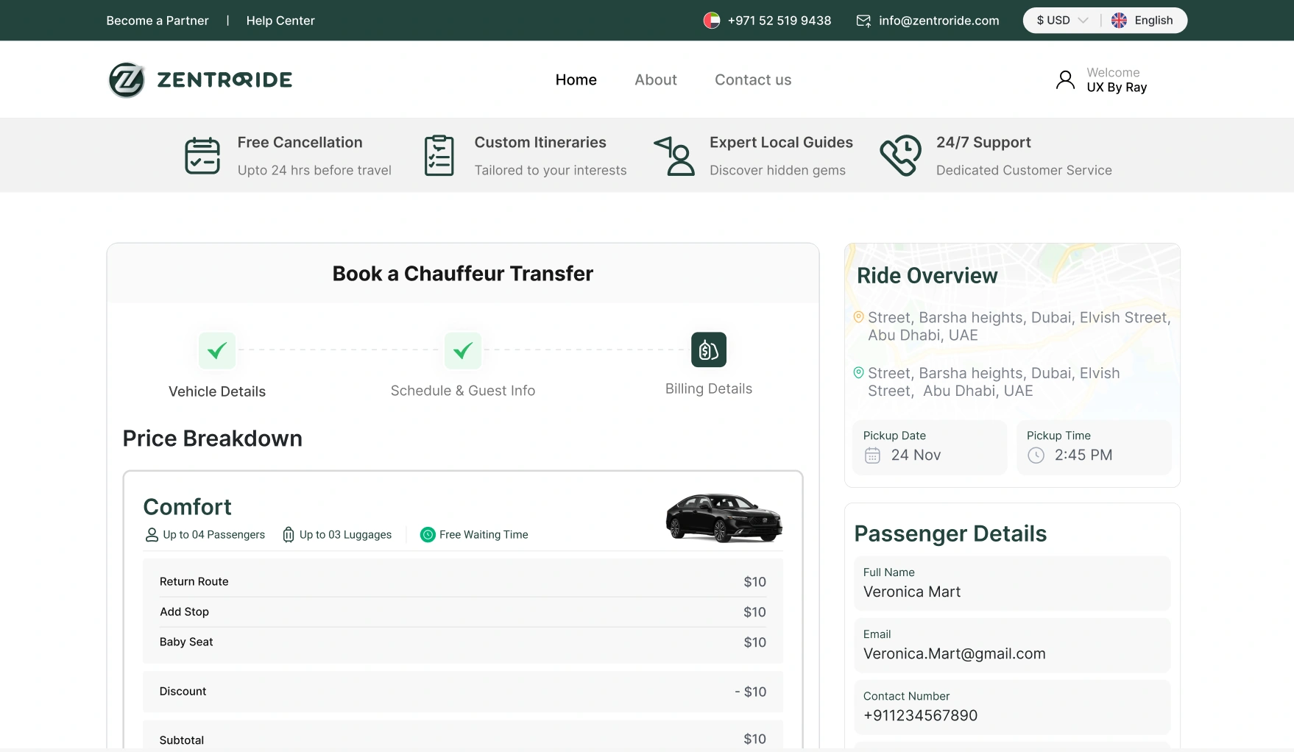Viewport: 1294px width, 752px height.
Task: Click the Welcome UX By Ray account name
Action: pos(1117,79)
